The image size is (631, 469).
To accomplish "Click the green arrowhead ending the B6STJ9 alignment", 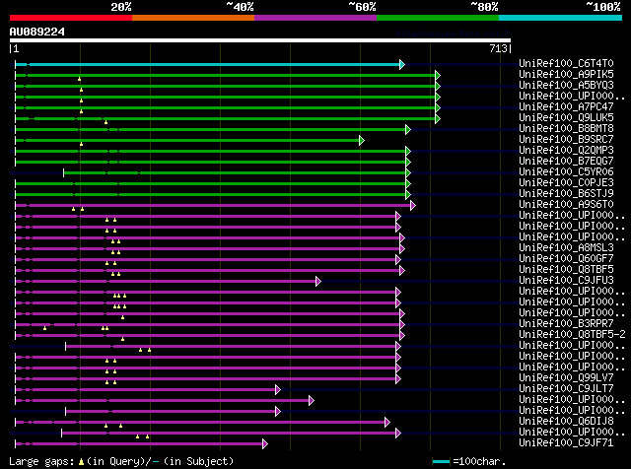I will 408,195.
